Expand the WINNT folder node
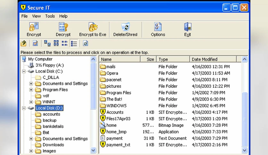268x155 pixels. point(31,102)
